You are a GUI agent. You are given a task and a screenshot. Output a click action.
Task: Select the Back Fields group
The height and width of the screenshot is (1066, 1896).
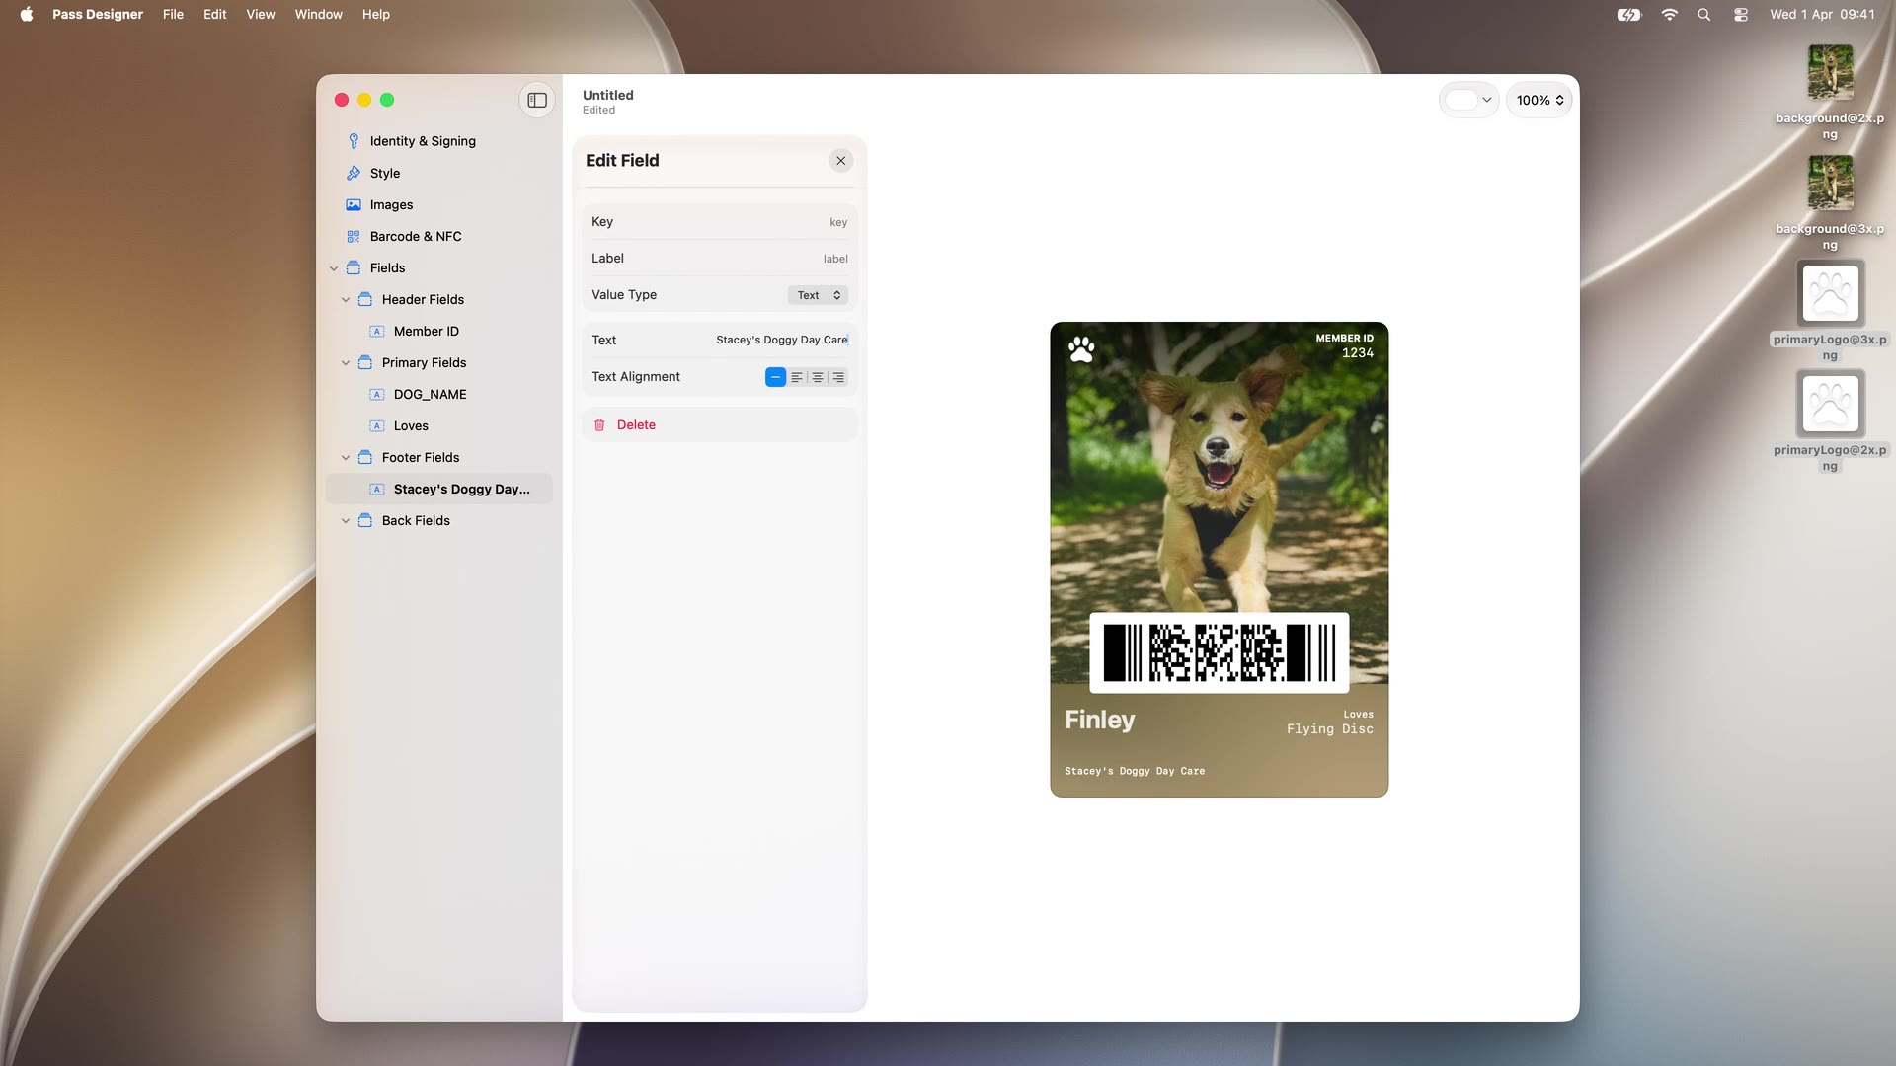[x=439, y=520]
